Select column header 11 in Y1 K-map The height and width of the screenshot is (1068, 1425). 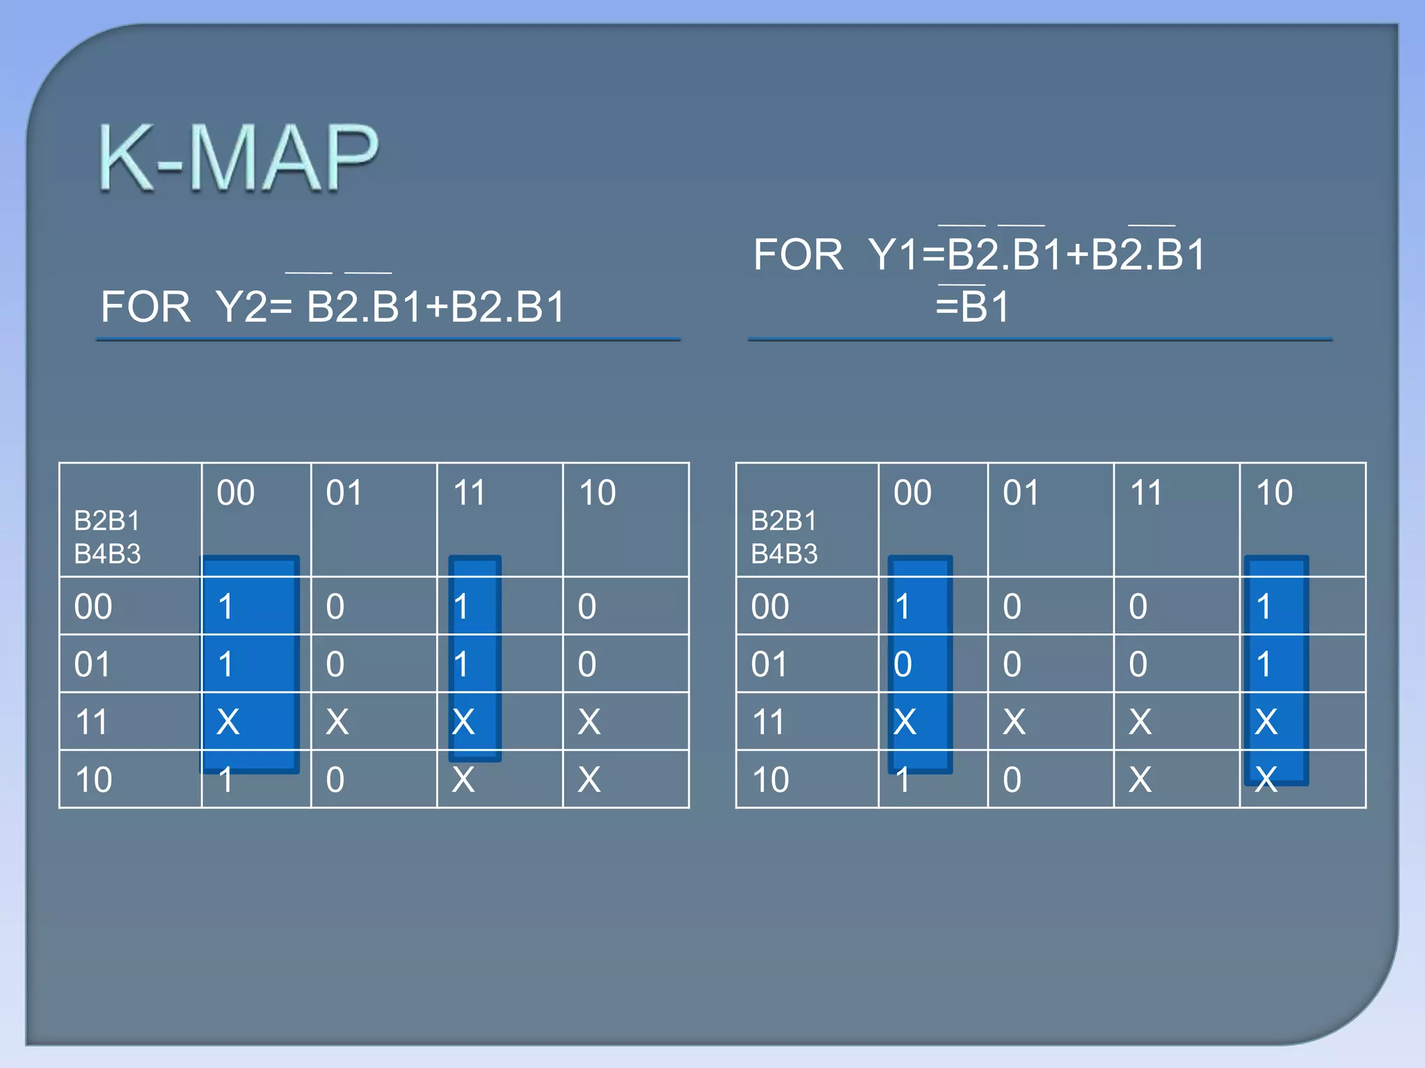[x=1177, y=519]
